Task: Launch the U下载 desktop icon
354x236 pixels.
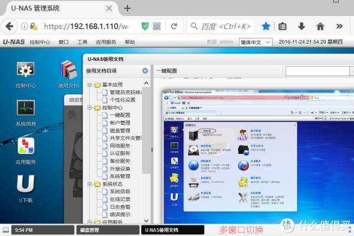Action: click(x=25, y=183)
